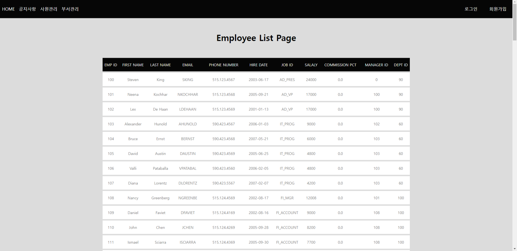The image size is (517, 251).
Task: Click the AD_PRES job ID
Action: click(287, 80)
